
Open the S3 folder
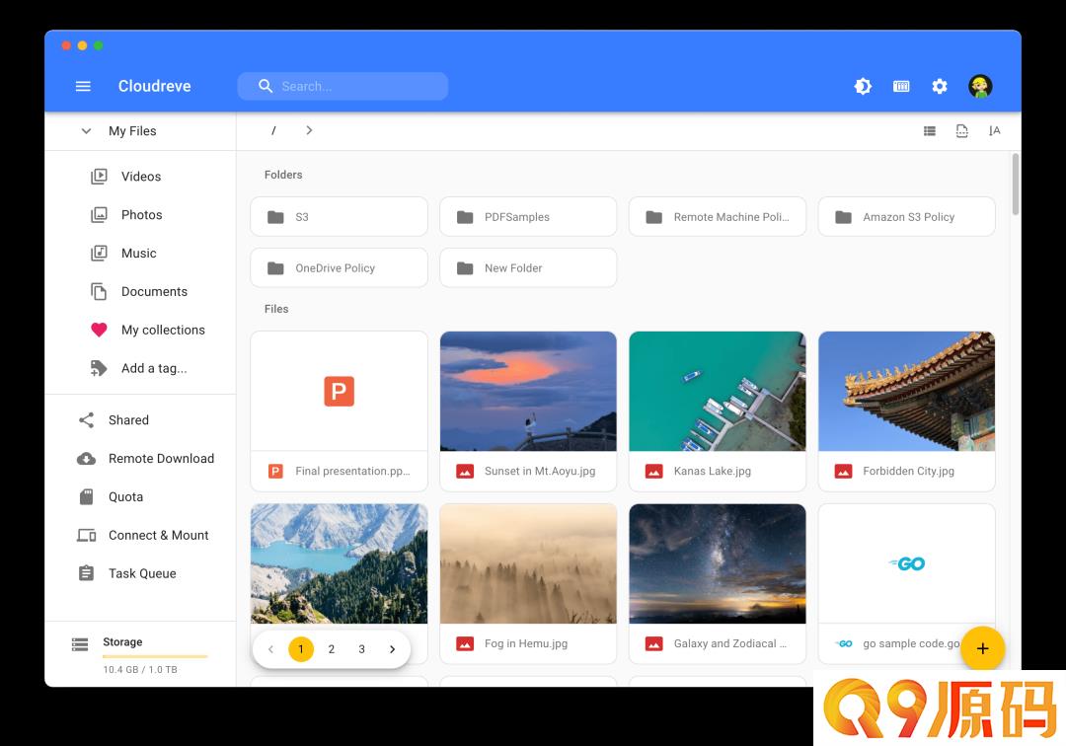click(x=340, y=217)
